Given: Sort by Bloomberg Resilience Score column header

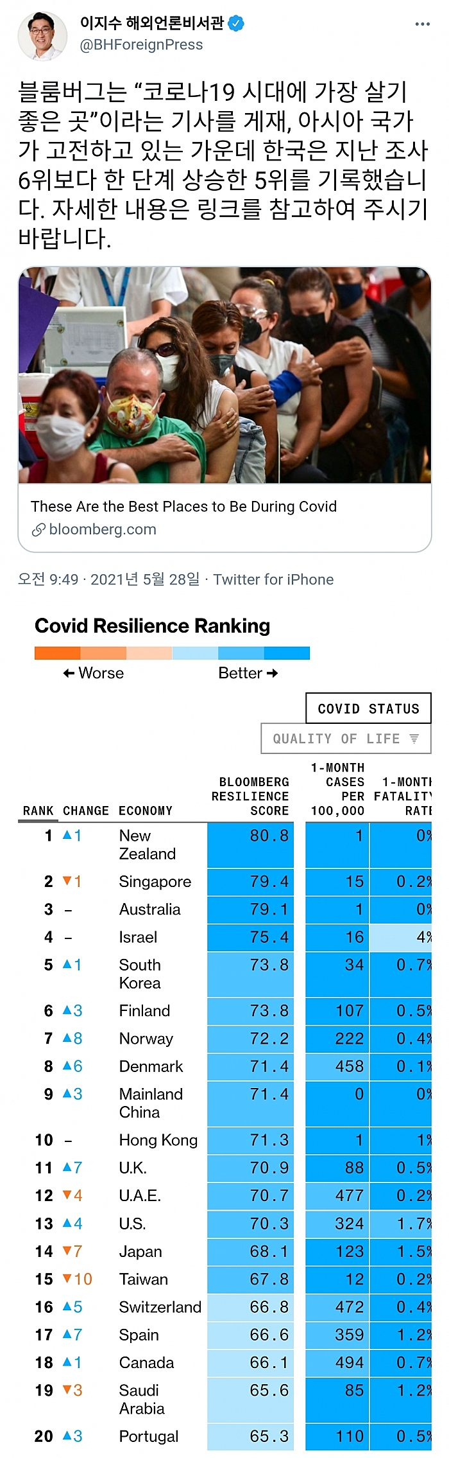Looking at the screenshot, I should pyautogui.click(x=250, y=796).
